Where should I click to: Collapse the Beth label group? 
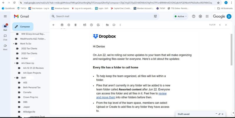coord(15,78)
